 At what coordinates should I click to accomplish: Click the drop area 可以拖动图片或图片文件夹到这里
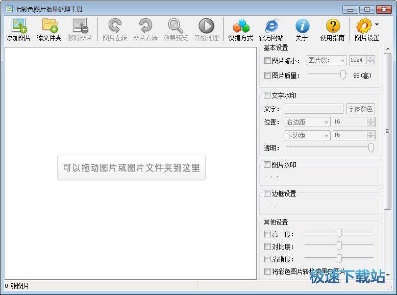[x=131, y=167]
